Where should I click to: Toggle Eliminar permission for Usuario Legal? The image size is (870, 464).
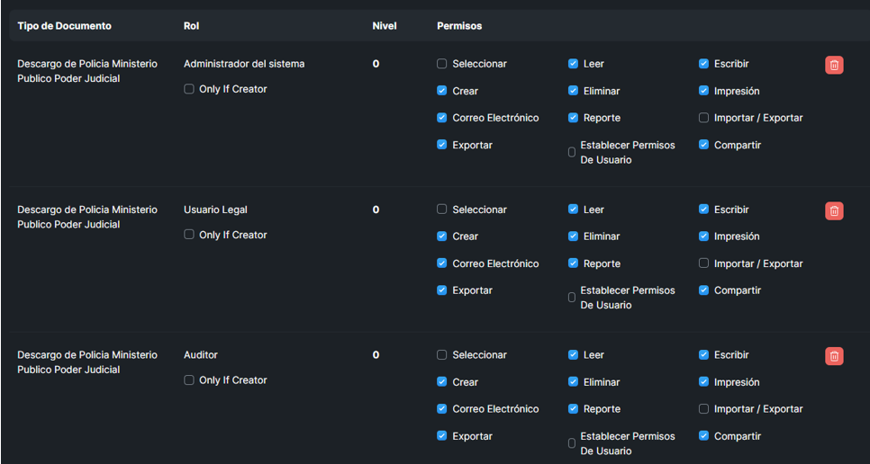[573, 236]
